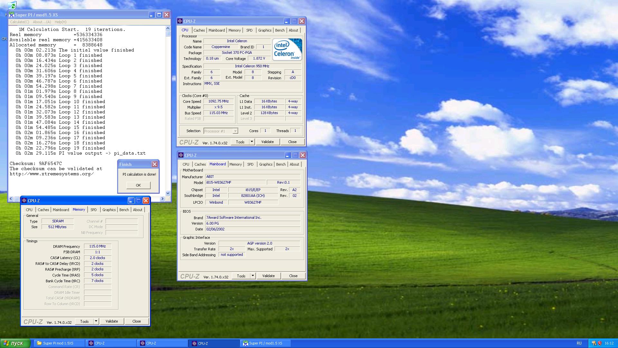This screenshot has width=618, height=348.
Task: Click the red shield security tray icon
Action: click(x=600, y=343)
